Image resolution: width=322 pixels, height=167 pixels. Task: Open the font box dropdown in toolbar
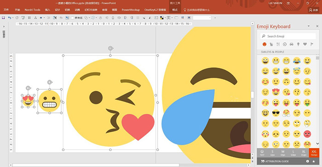(210, 18)
